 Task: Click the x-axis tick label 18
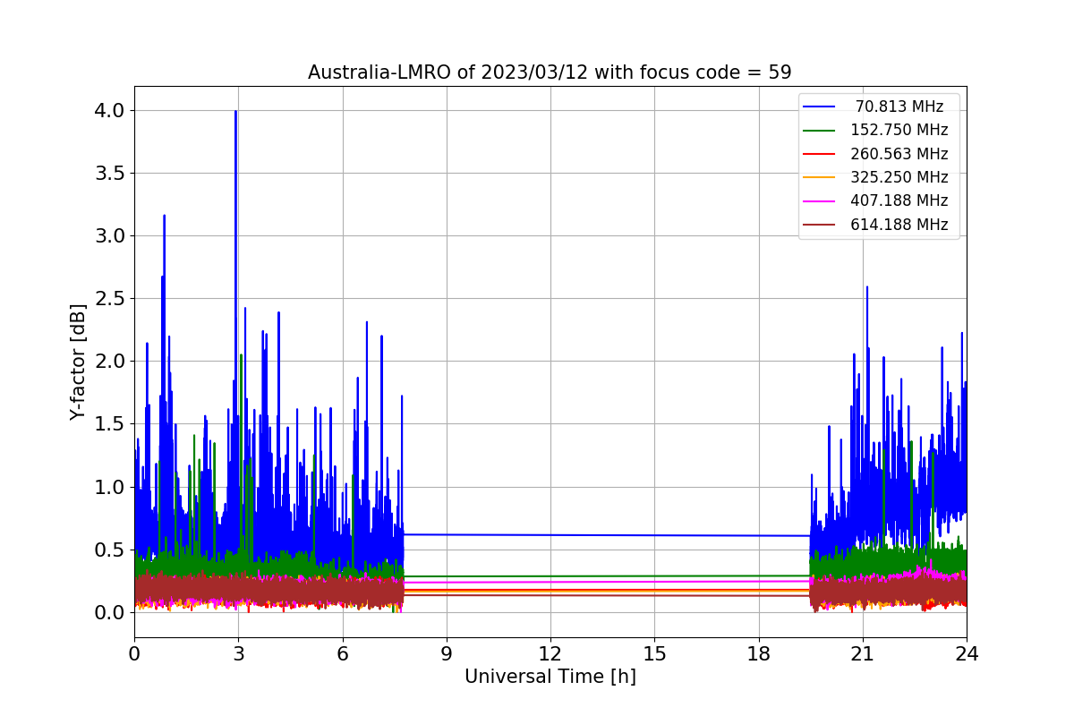pyautogui.click(x=758, y=653)
